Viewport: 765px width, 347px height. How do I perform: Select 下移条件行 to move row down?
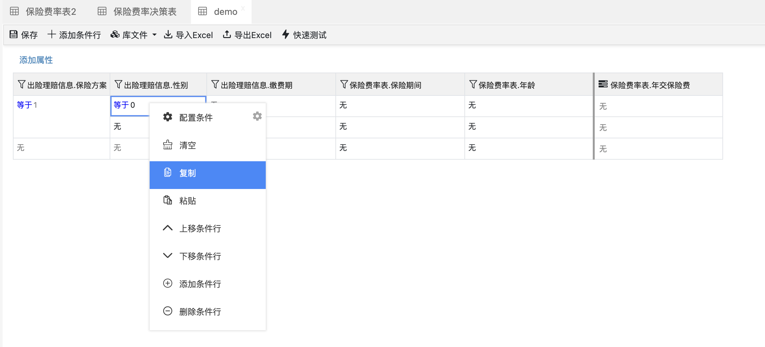point(200,256)
